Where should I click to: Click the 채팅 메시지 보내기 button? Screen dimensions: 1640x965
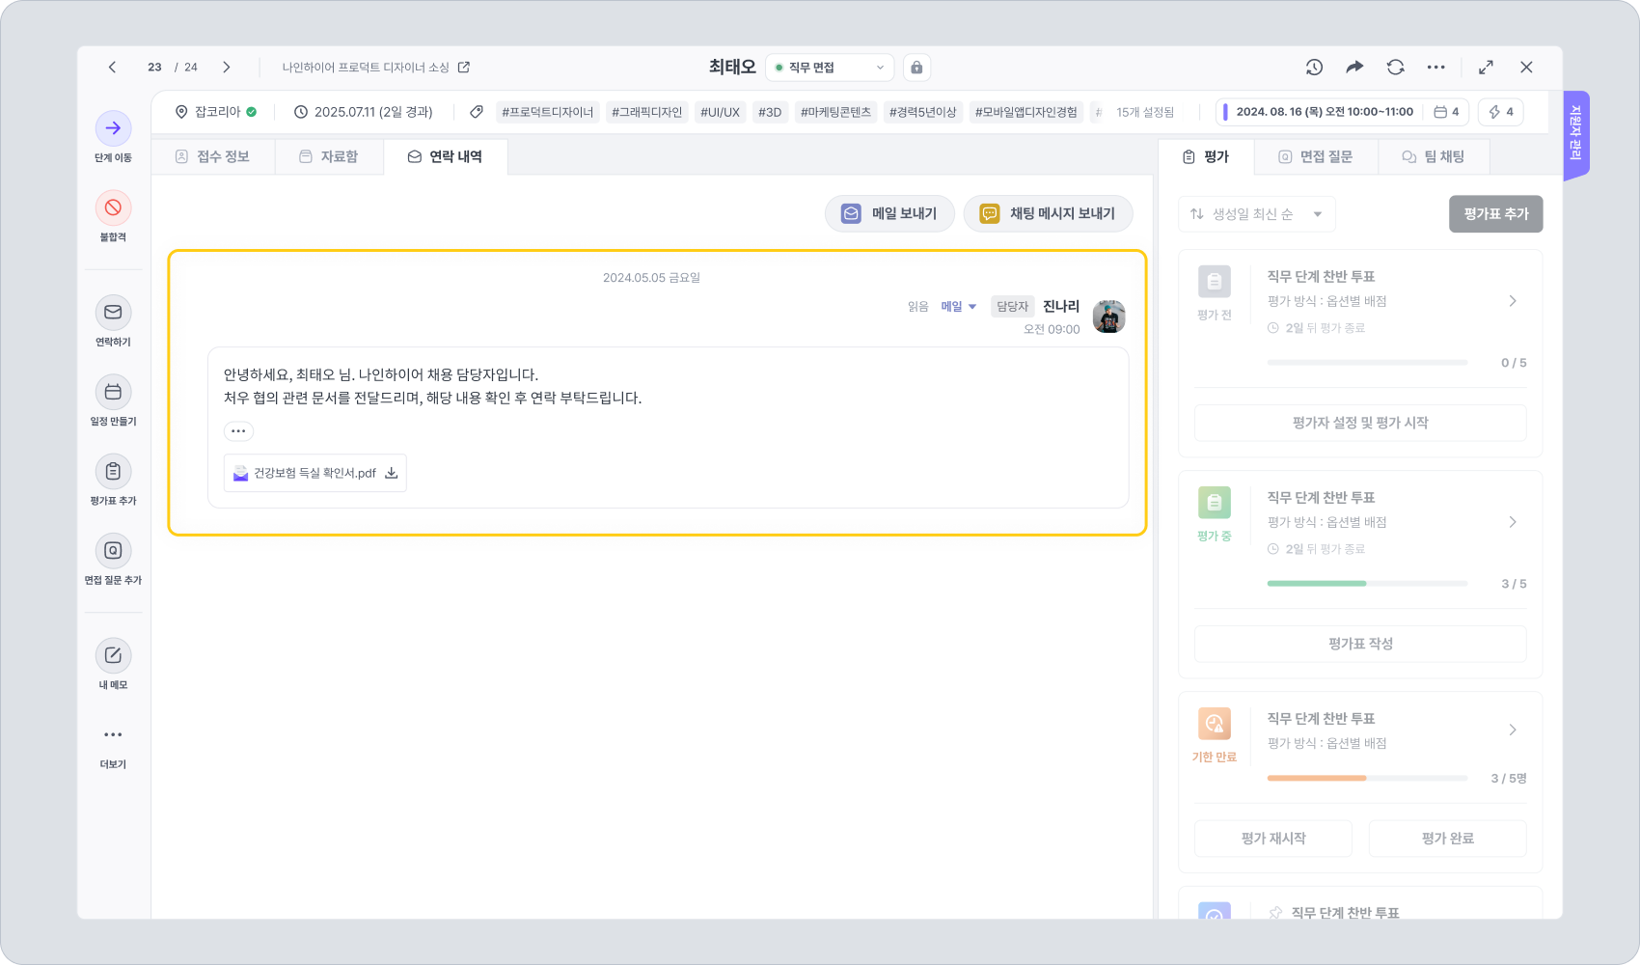(1048, 213)
